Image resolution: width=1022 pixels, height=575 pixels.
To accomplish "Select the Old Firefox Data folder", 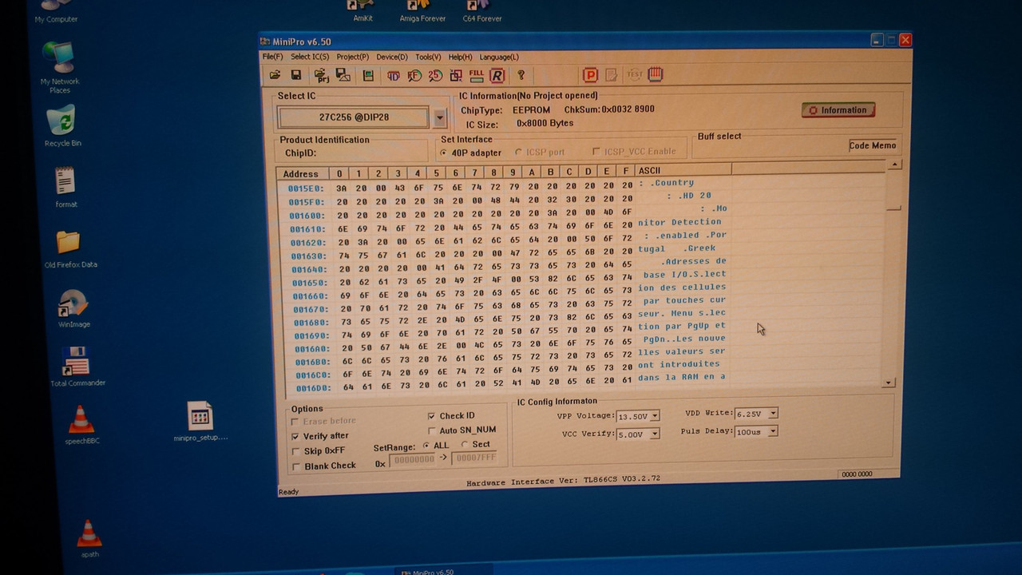I will pyautogui.click(x=69, y=249).
